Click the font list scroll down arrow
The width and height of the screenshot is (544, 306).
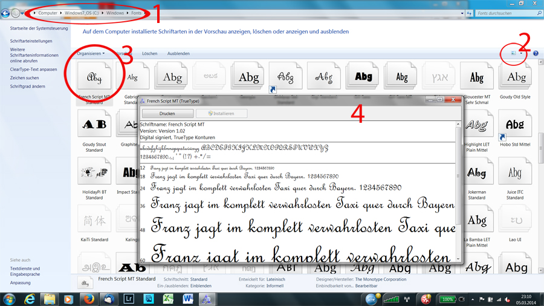click(540, 270)
